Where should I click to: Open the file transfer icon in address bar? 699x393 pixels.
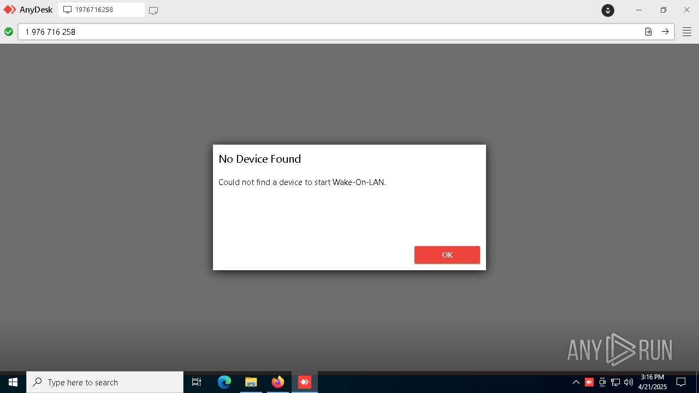(648, 32)
